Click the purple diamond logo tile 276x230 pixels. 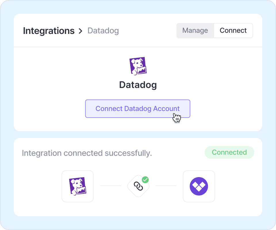click(199, 186)
